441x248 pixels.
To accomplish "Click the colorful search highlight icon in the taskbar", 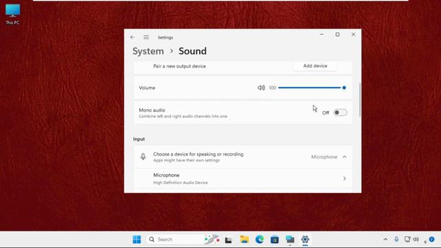I will coord(212,239).
